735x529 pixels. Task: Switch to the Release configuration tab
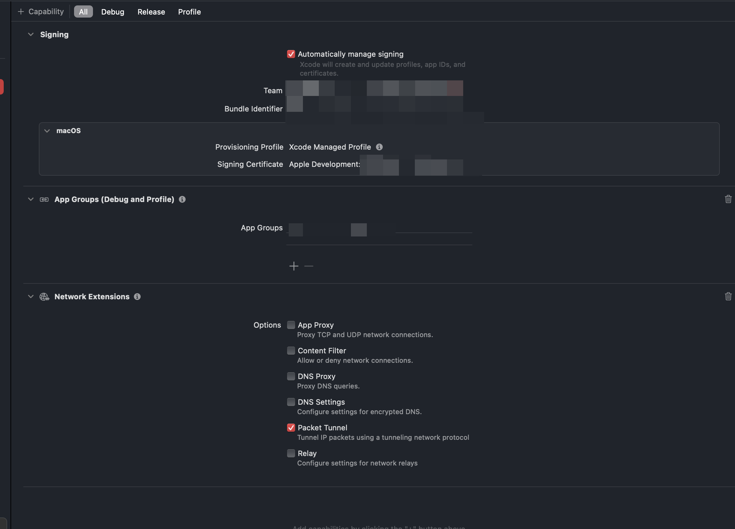(x=151, y=12)
